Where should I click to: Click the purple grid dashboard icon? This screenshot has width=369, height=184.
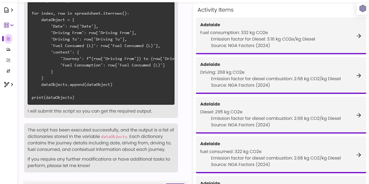[x=6, y=25]
